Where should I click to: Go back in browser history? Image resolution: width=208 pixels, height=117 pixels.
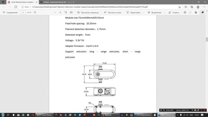click(4, 7)
